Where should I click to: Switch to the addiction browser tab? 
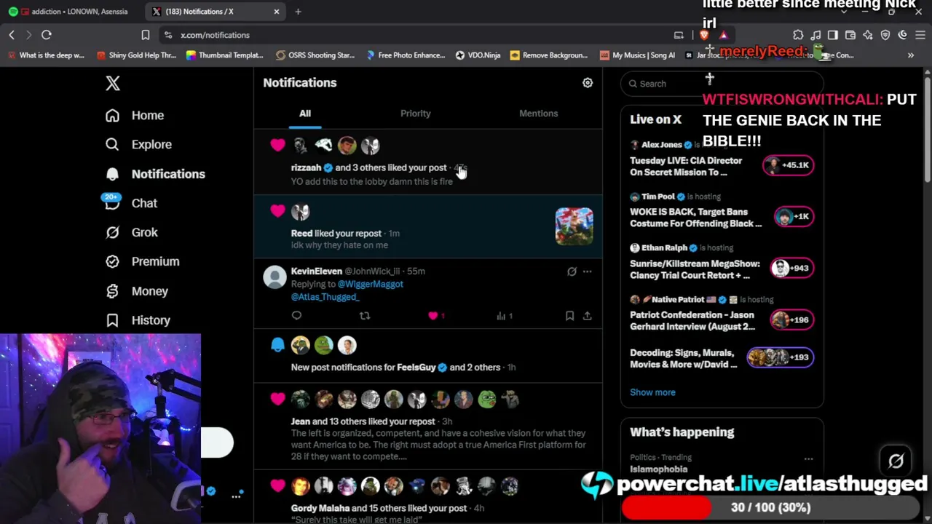tap(73, 12)
